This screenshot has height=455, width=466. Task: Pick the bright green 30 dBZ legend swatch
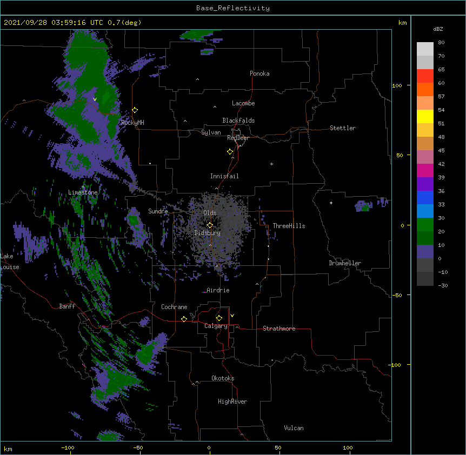[425, 225]
